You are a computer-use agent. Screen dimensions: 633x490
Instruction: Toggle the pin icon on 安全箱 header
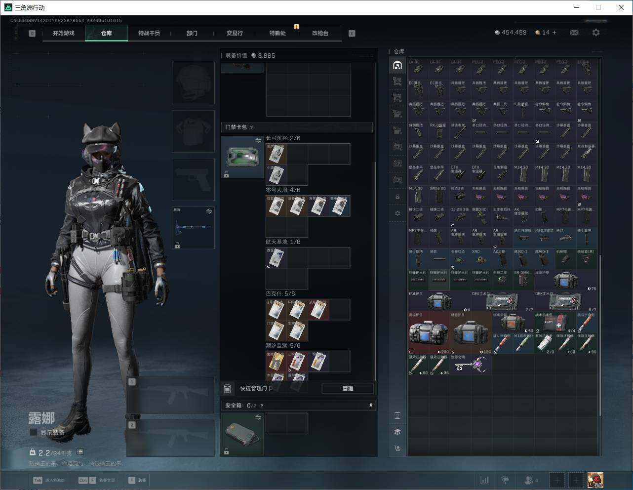[x=370, y=406]
